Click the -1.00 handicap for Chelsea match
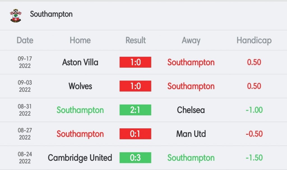Viewport: 287px width, 170px height. [x=254, y=110]
